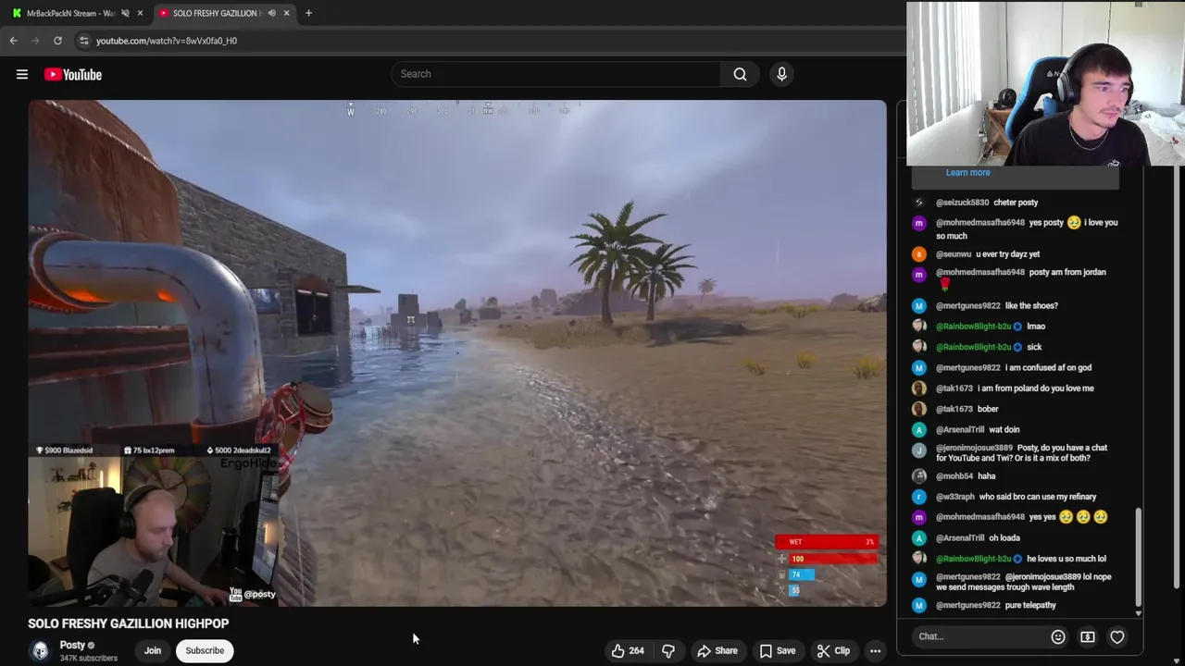
Task: Select @w33raph's refinary message
Action: pyautogui.click(x=1038, y=497)
